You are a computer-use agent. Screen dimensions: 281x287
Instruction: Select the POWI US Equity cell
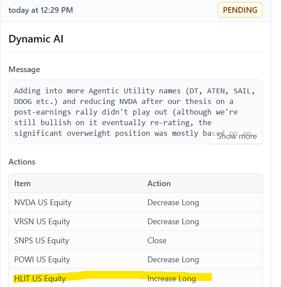(42, 260)
